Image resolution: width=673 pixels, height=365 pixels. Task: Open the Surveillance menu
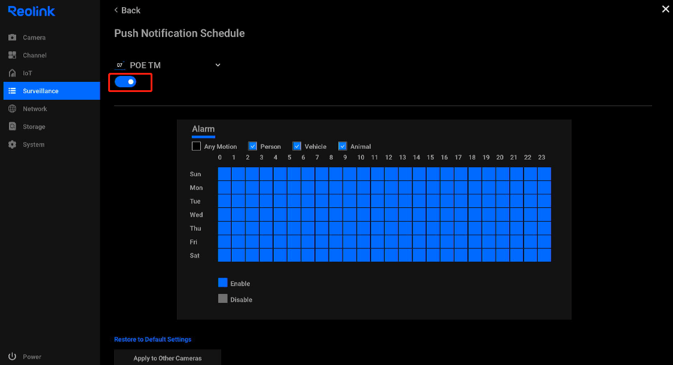[x=51, y=91]
